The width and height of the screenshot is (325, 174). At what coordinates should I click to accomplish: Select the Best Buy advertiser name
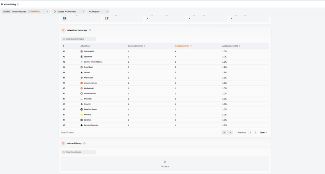coord(87,115)
